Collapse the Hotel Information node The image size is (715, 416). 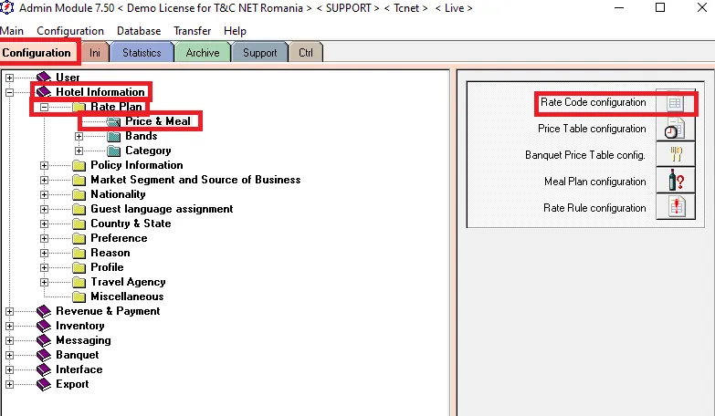point(9,92)
